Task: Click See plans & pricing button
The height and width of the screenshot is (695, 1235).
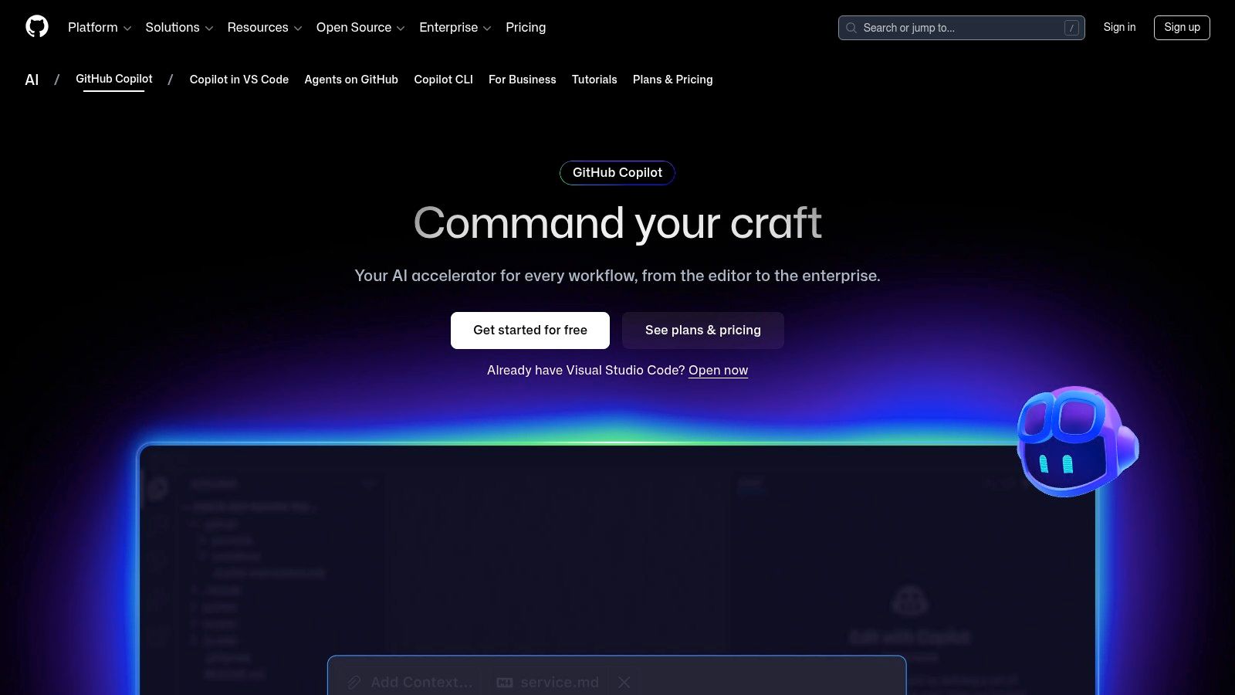Action: 702,331
